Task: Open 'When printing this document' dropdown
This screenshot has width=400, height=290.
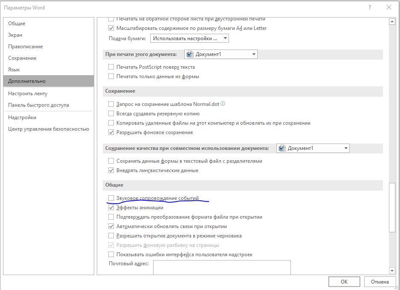Action: (x=220, y=54)
